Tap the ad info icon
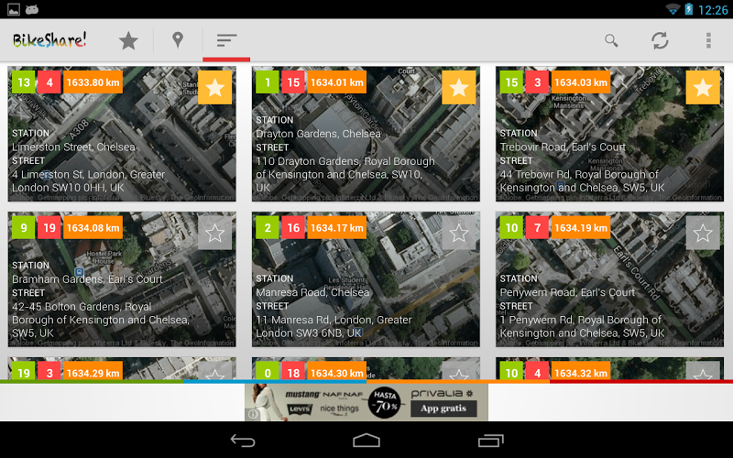This screenshot has height=458, width=733. pyautogui.click(x=253, y=414)
